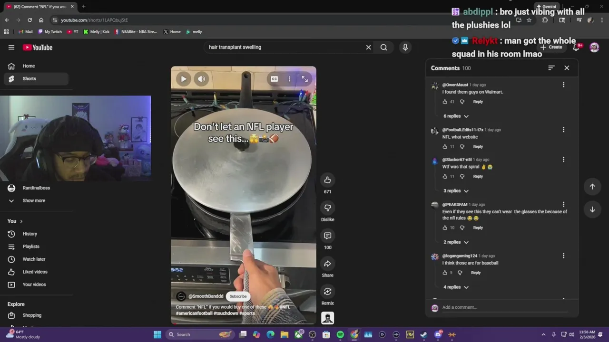Expand the 3 replies thread

pos(456,191)
